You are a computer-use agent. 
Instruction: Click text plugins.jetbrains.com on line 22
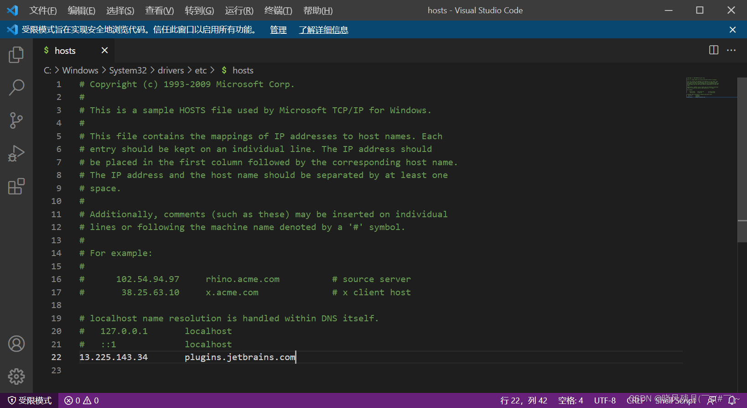(240, 357)
